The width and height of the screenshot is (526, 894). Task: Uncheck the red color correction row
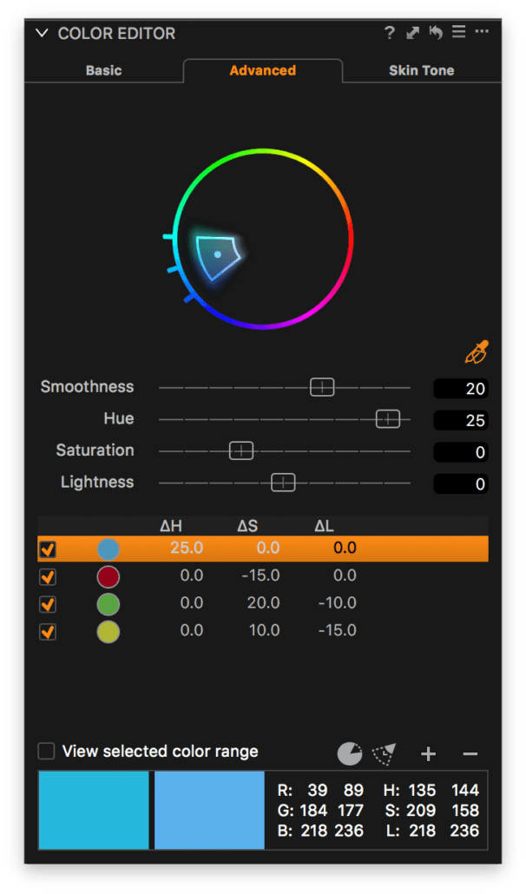[48, 576]
